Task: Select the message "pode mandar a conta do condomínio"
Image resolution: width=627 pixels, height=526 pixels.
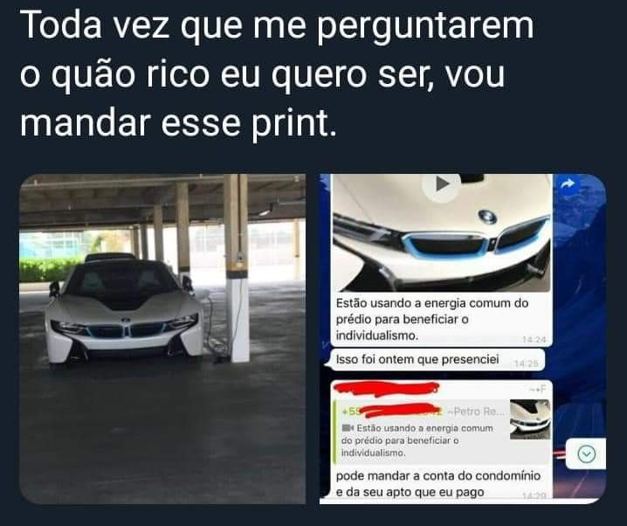Action: tap(438, 476)
